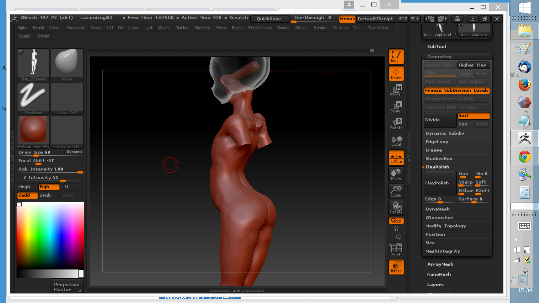
Task: Pick a color in the color picker
Action: pos(50,236)
